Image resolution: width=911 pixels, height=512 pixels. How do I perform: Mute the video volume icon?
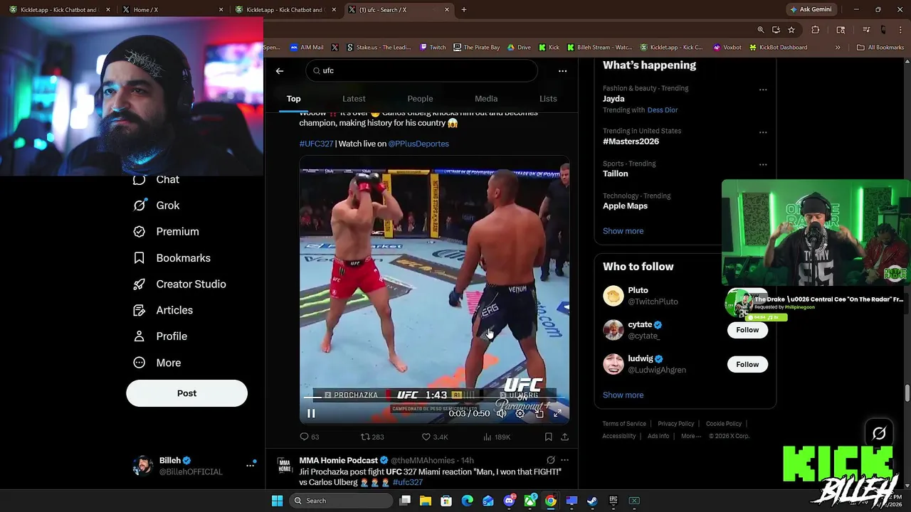[501, 413]
